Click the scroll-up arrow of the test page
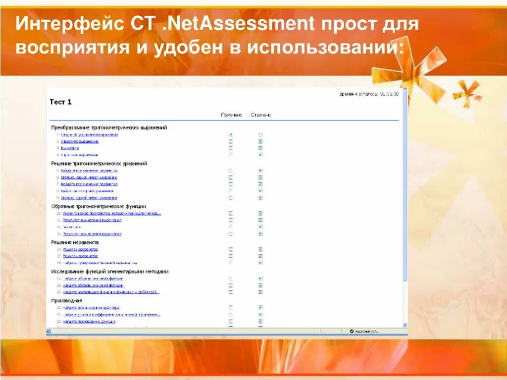507x380 pixels. pyautogui.click(x=405, y=89)
